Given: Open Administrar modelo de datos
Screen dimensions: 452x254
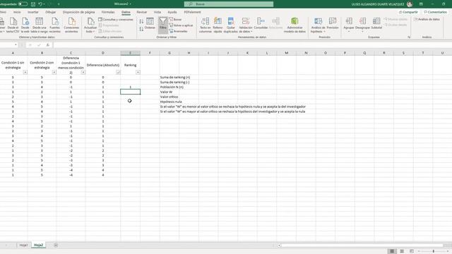Looking at the screenshot, I should [295, 25].
